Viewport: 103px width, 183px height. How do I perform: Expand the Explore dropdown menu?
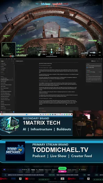pyautogui.click(x=54, y=170)
